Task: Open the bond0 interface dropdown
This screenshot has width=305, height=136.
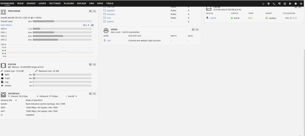Action: click(x=72, y=96)
